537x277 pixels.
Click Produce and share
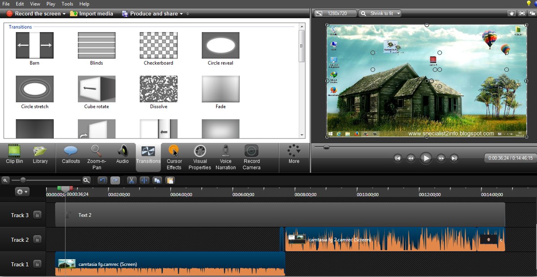[x=150, y=14]
